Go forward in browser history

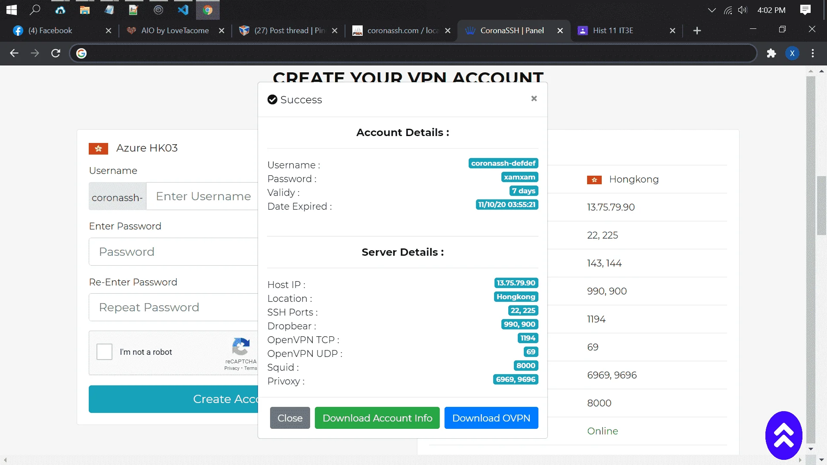pyautogui.click(x=35, y=53)
